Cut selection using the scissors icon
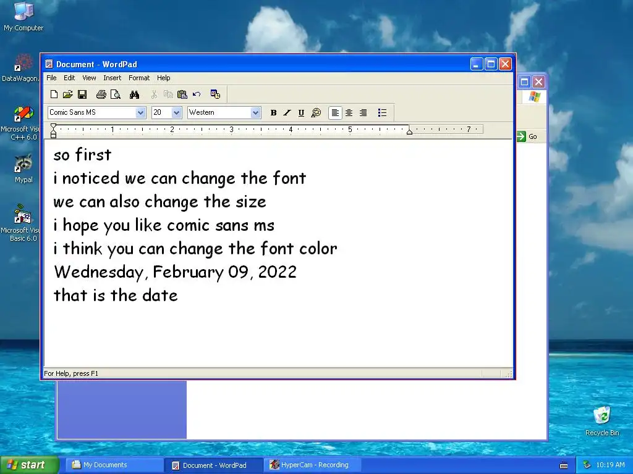Screen dimensions: 633x474 tap(154, 94)
